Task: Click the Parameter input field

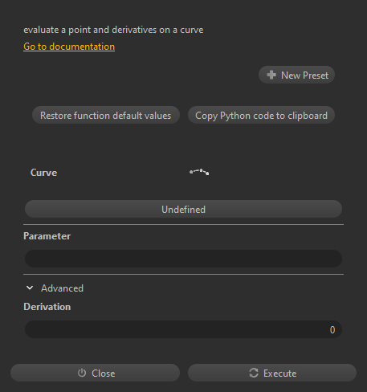Action: click(x=183, y=259)
